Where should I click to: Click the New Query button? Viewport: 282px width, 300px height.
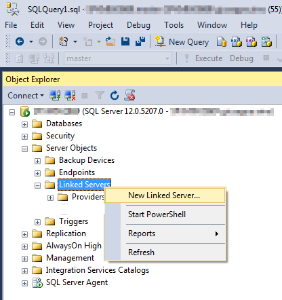182,42
